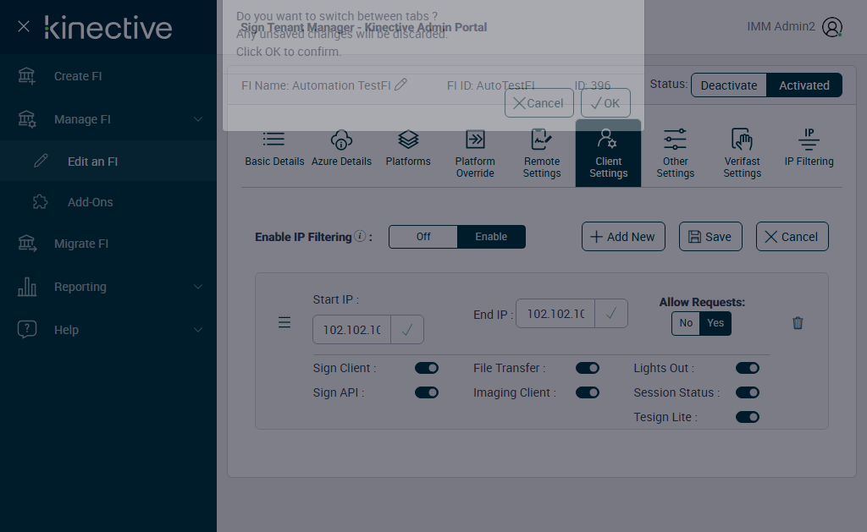The height and width of the screenshot is (532, 867).
Task: Click OK in the confirm dialog
Action: 605,102
